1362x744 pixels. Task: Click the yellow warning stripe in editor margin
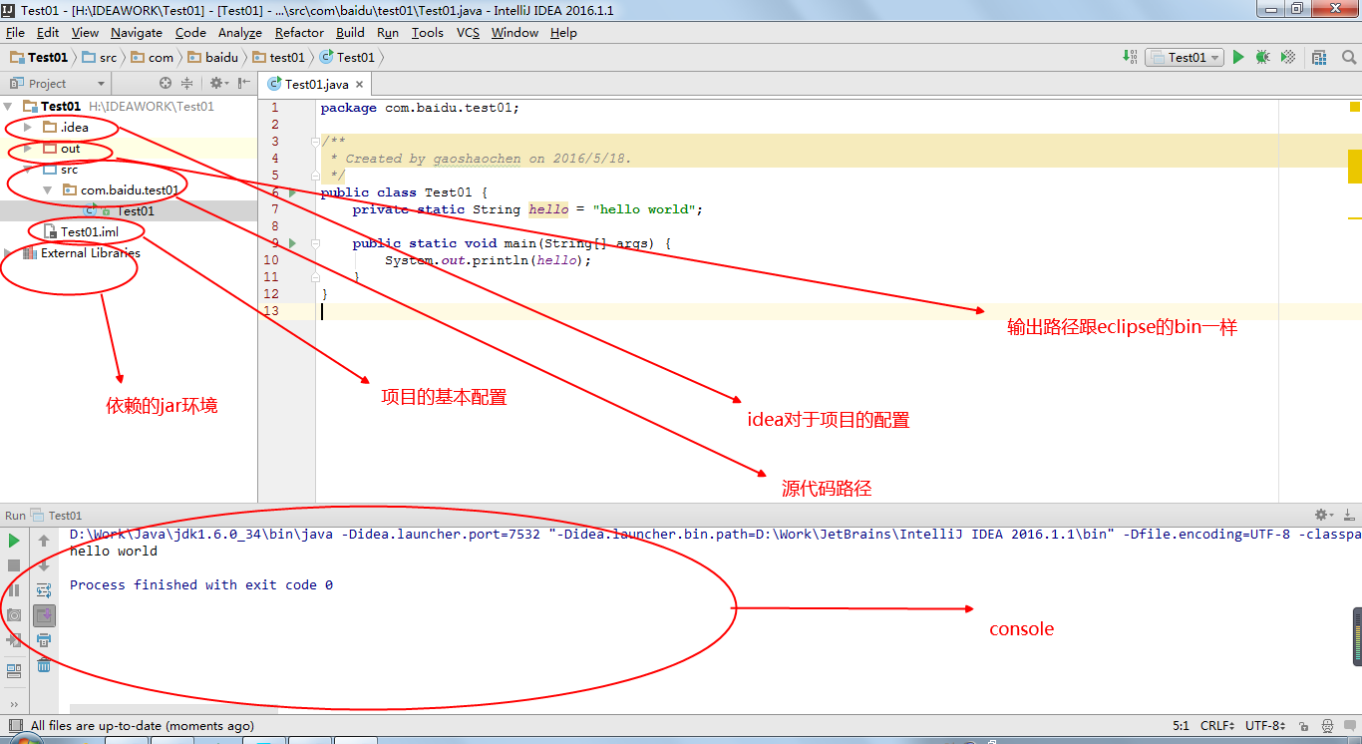[1355, 167]
